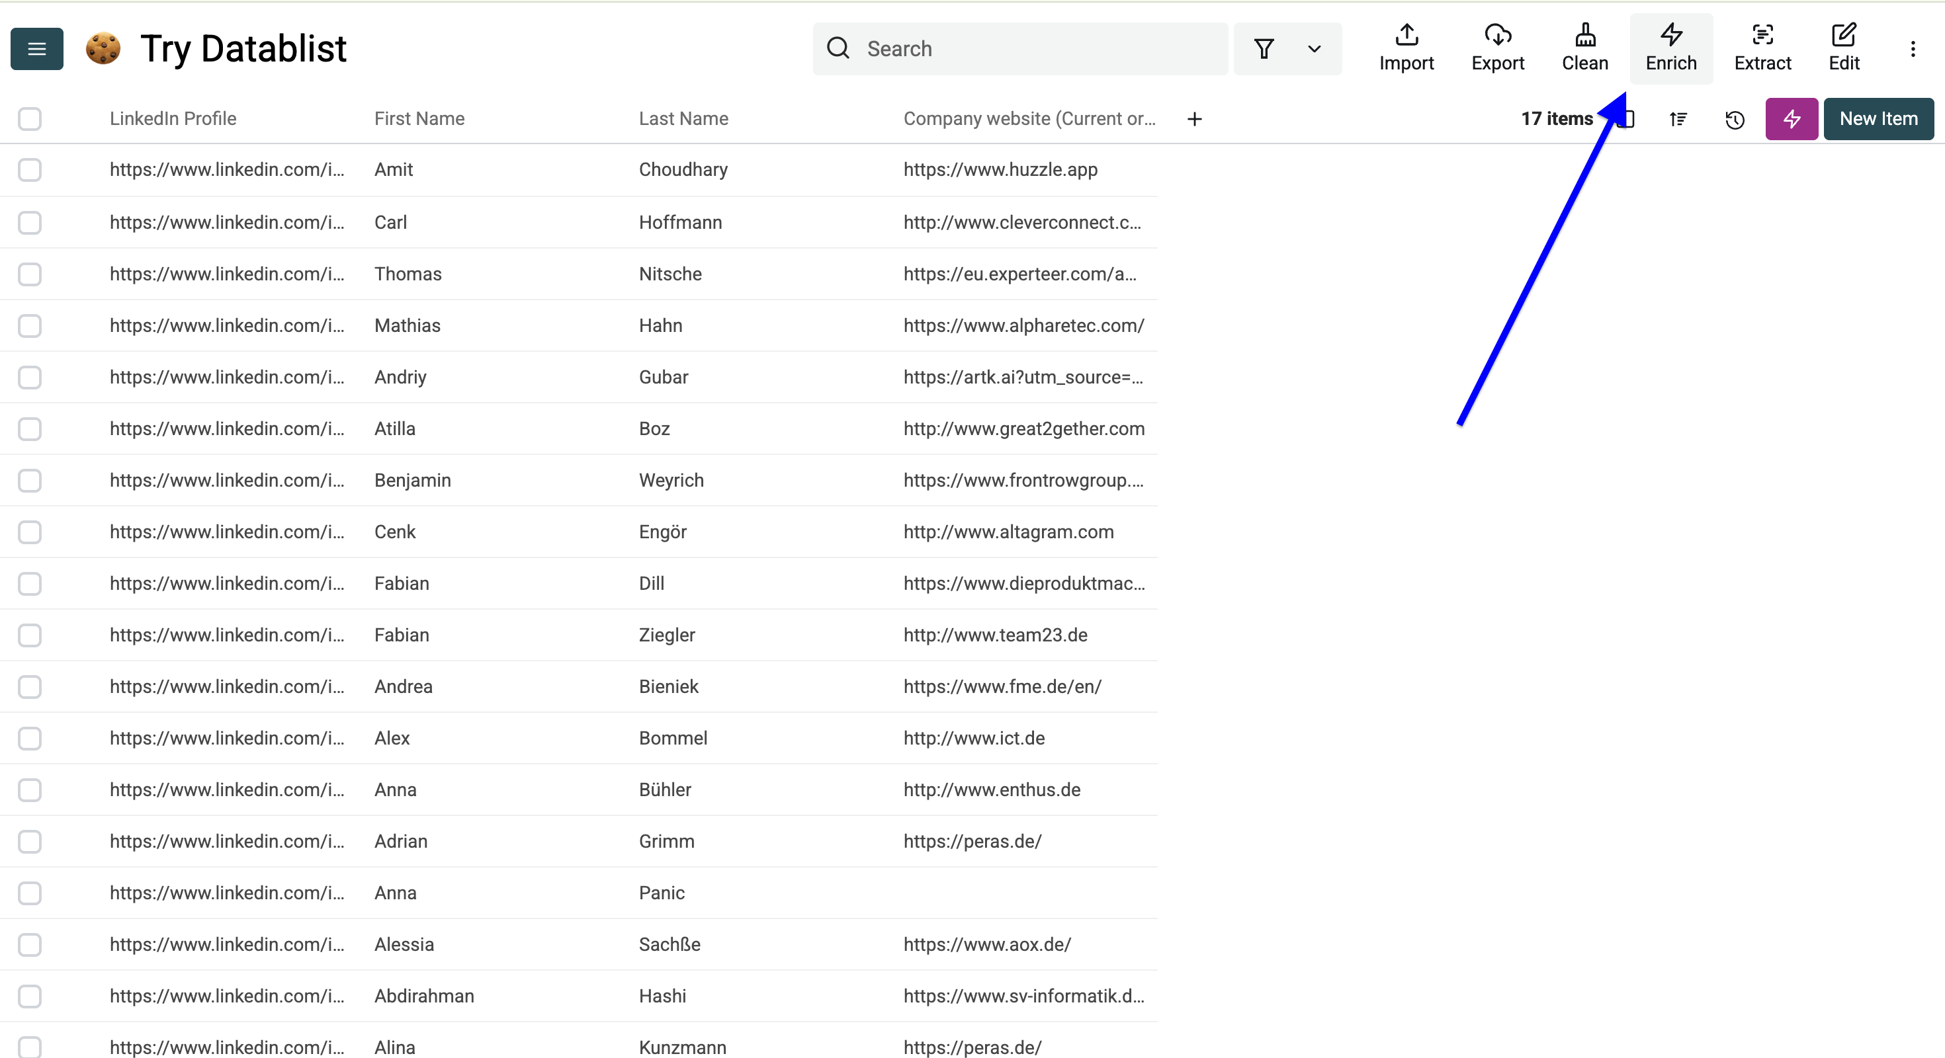This screenshot has width=1945, height=1058.
Task: Click the last name cell Kunzmann
Action: (683, 1047)
